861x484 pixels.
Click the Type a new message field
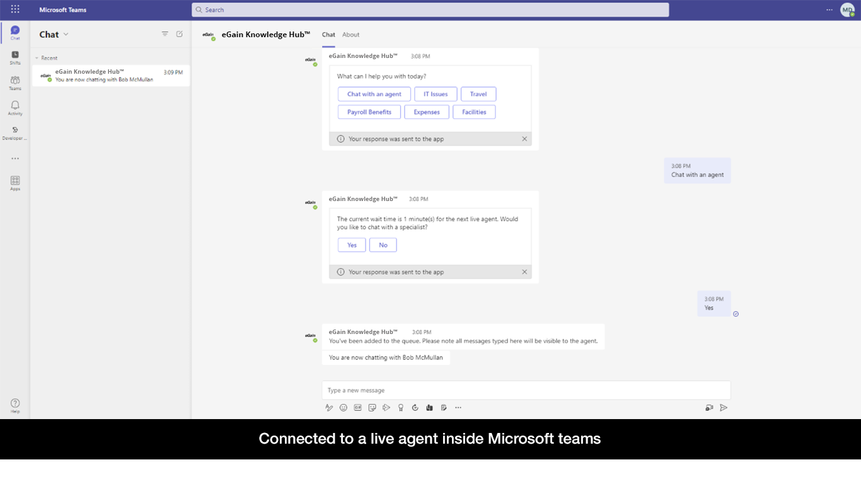pyautogui.click(x=526, y=390)
